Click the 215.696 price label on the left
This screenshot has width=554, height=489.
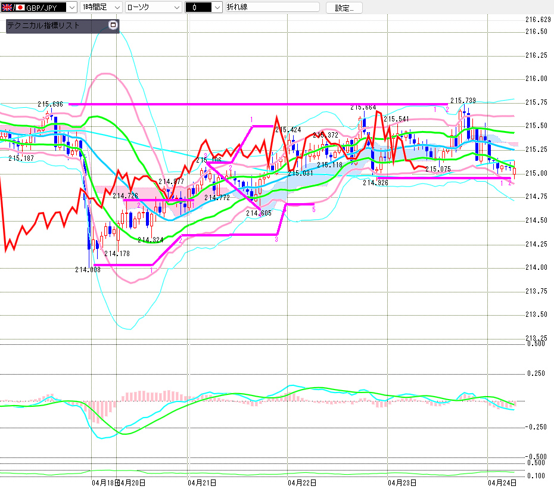(x=50, y=104)
